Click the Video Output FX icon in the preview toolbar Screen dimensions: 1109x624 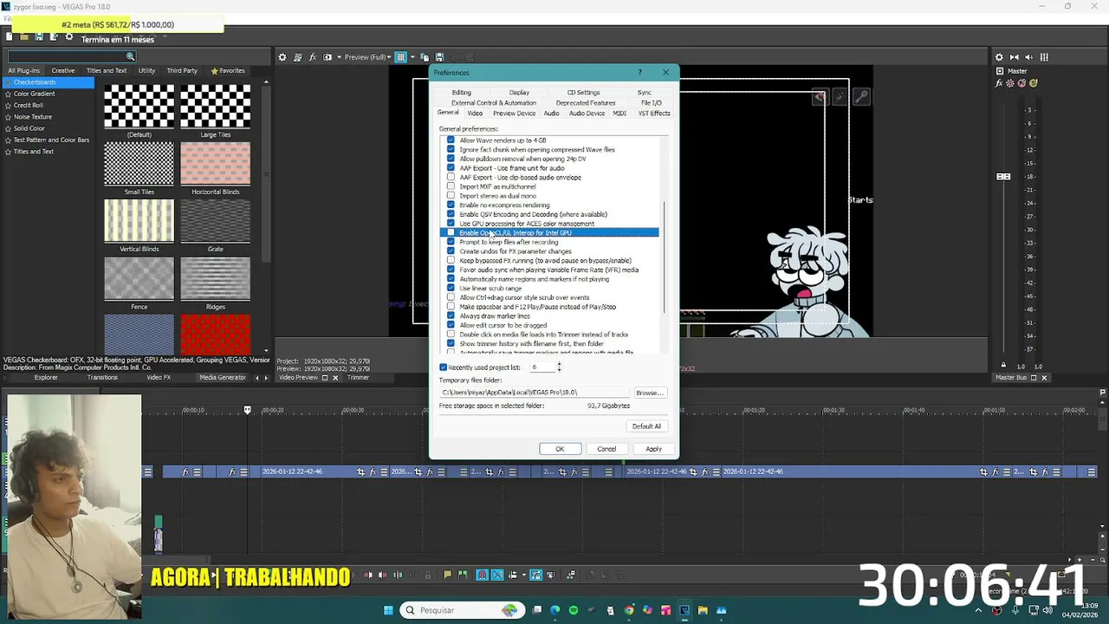313,57
